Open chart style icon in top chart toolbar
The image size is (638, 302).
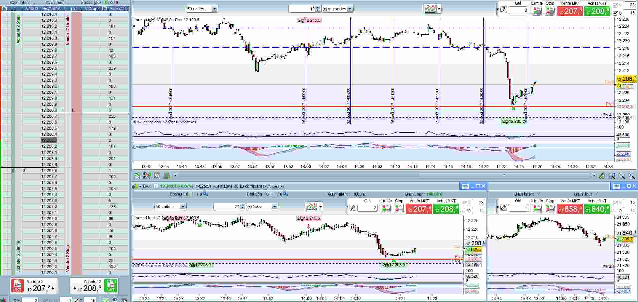point(430,9)
